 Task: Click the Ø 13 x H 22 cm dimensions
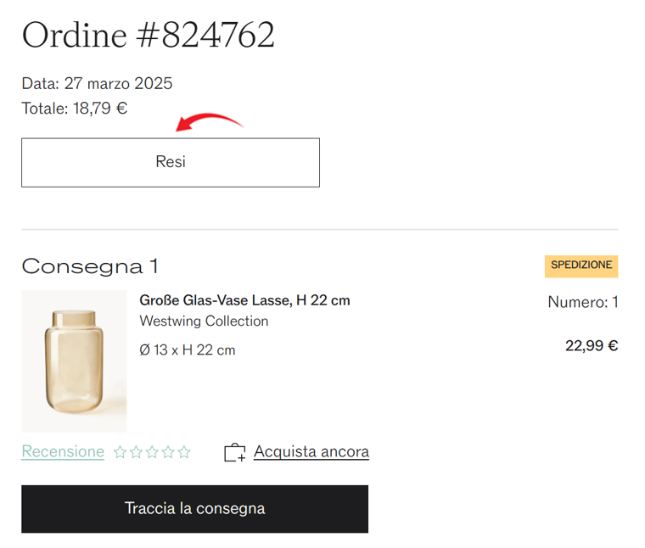188,350
